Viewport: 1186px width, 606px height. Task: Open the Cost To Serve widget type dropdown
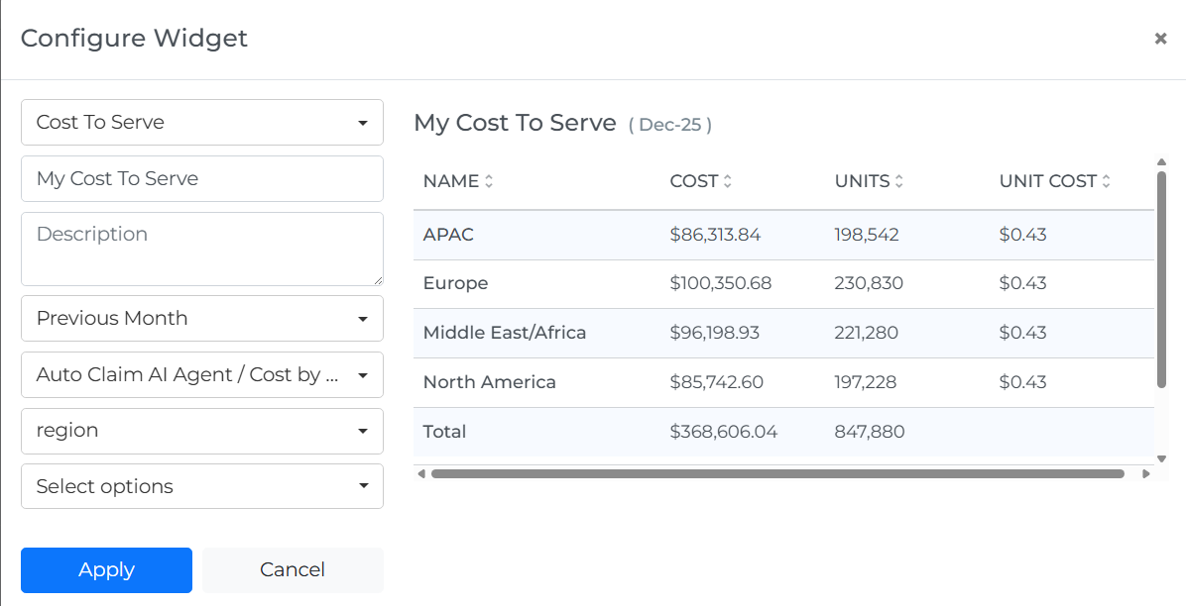pyautogui.click(x=201, y=123)
